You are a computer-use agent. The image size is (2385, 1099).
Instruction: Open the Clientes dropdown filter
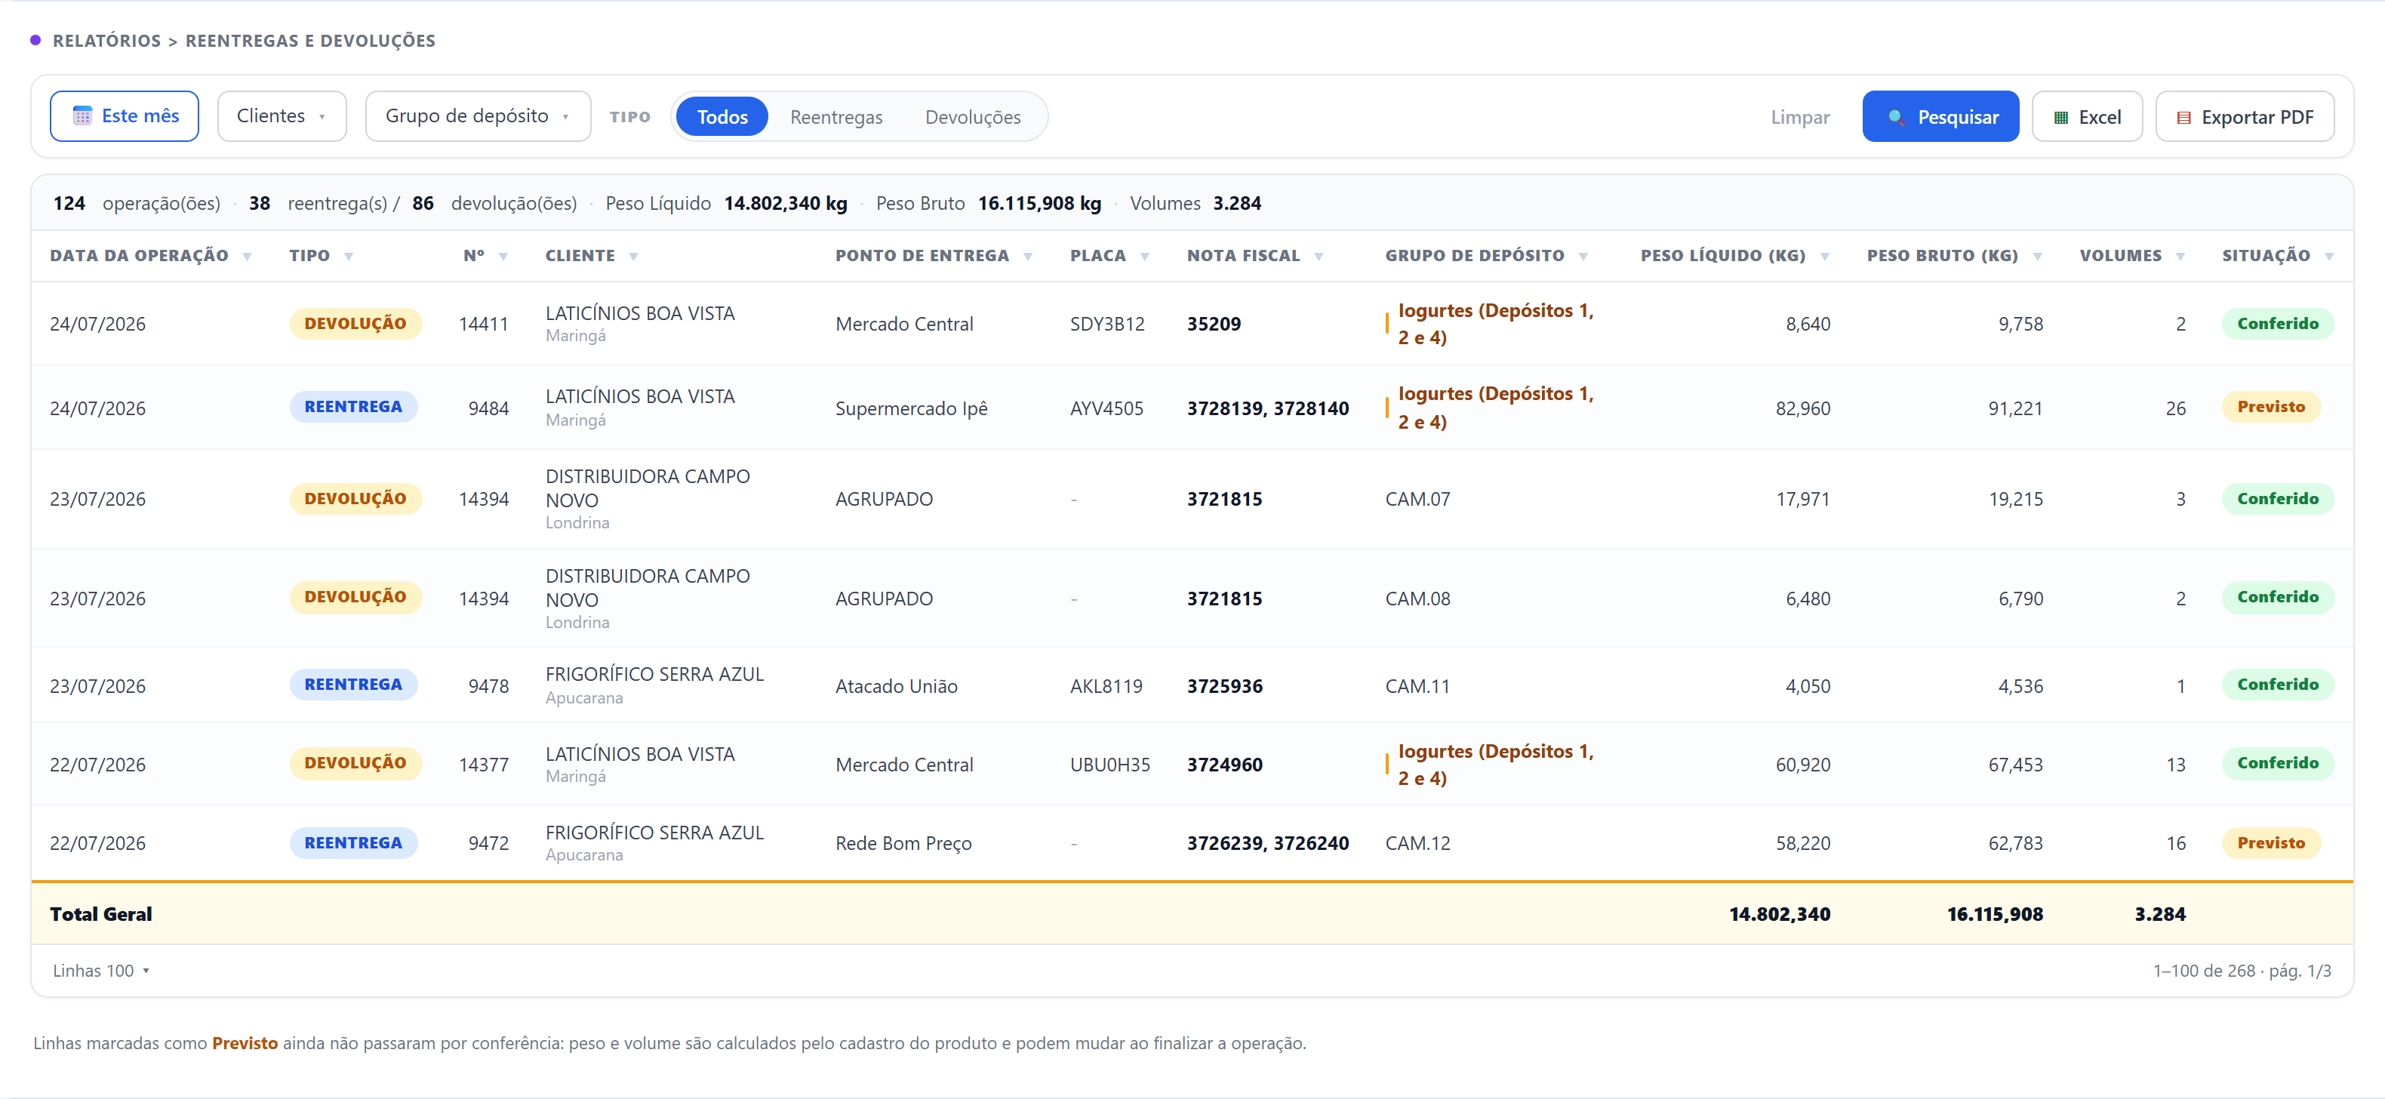[282, 117]
